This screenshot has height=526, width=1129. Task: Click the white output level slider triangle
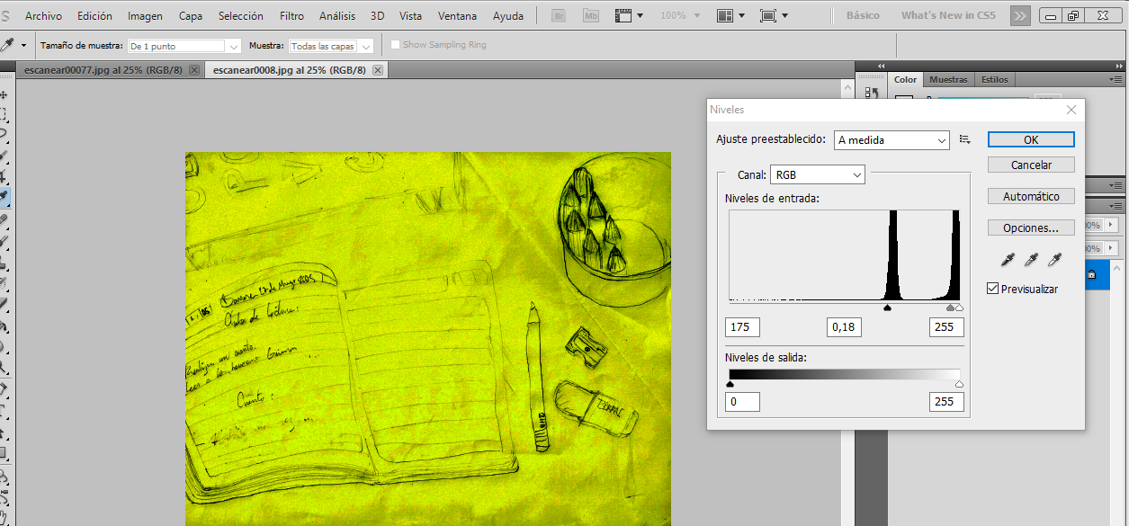[x=959, y=385]
